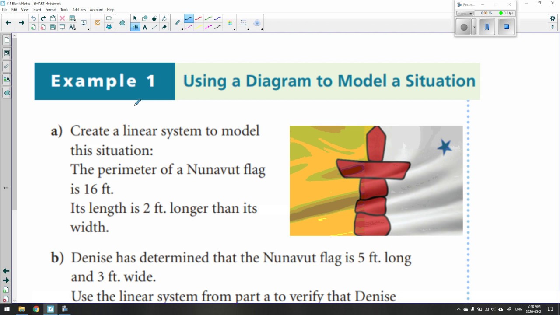Open the Gallery sidebar tab
The height and width of the screenshot is (315, 560).
click(7, 53)
